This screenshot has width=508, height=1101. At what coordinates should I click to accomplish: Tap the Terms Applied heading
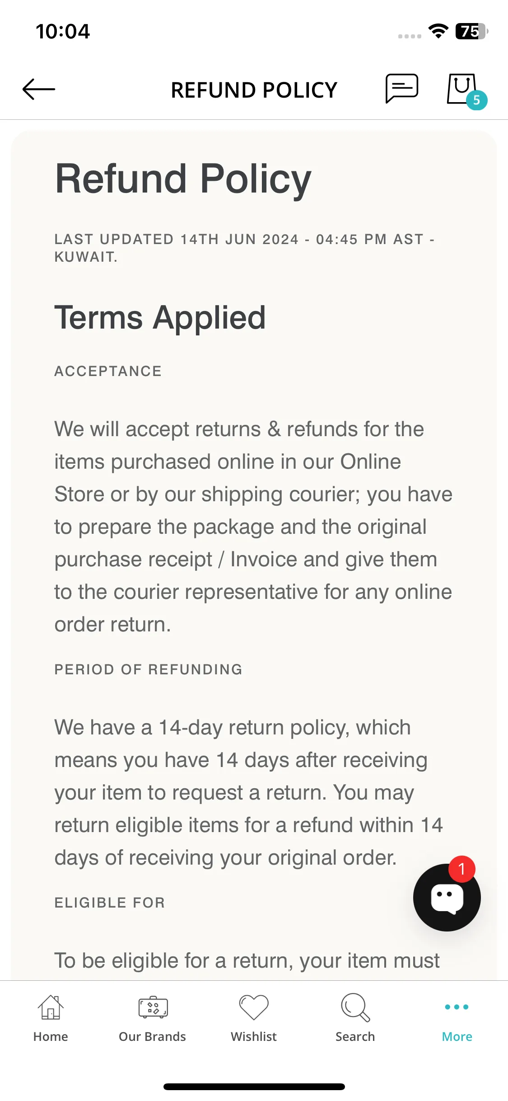tap(160, 317)
